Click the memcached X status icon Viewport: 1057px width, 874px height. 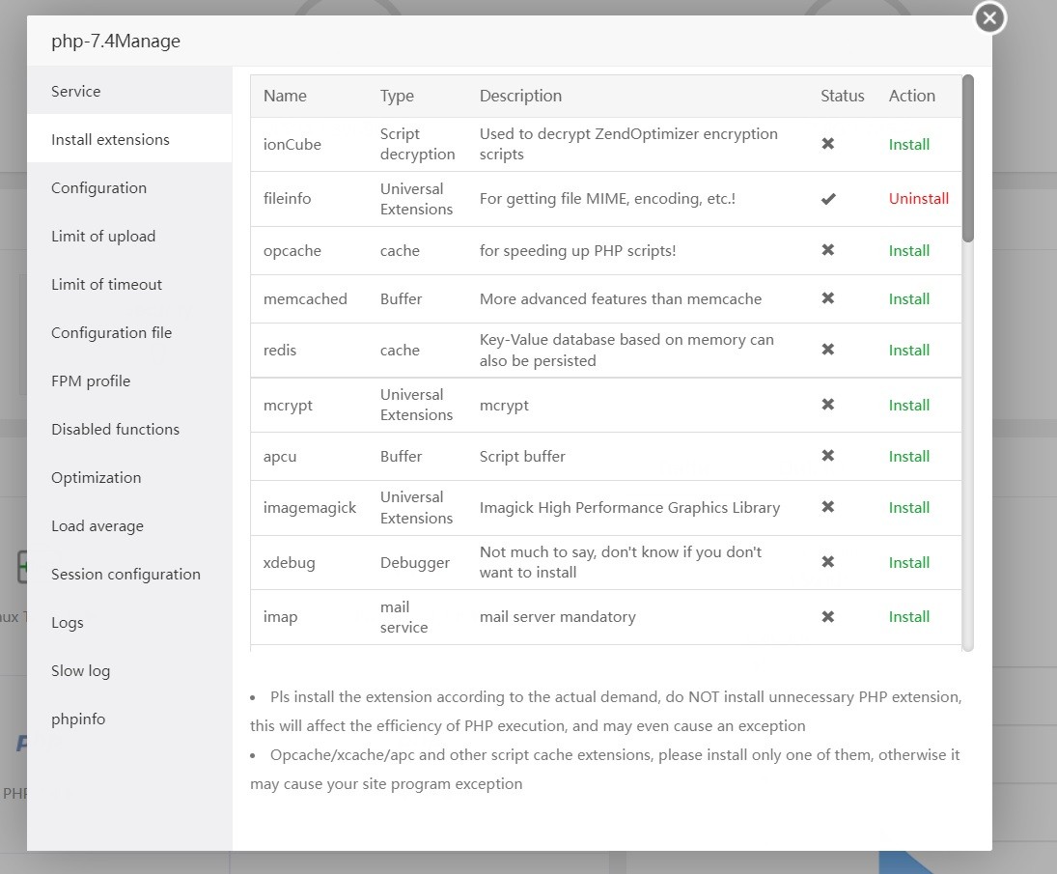[828, 298]
